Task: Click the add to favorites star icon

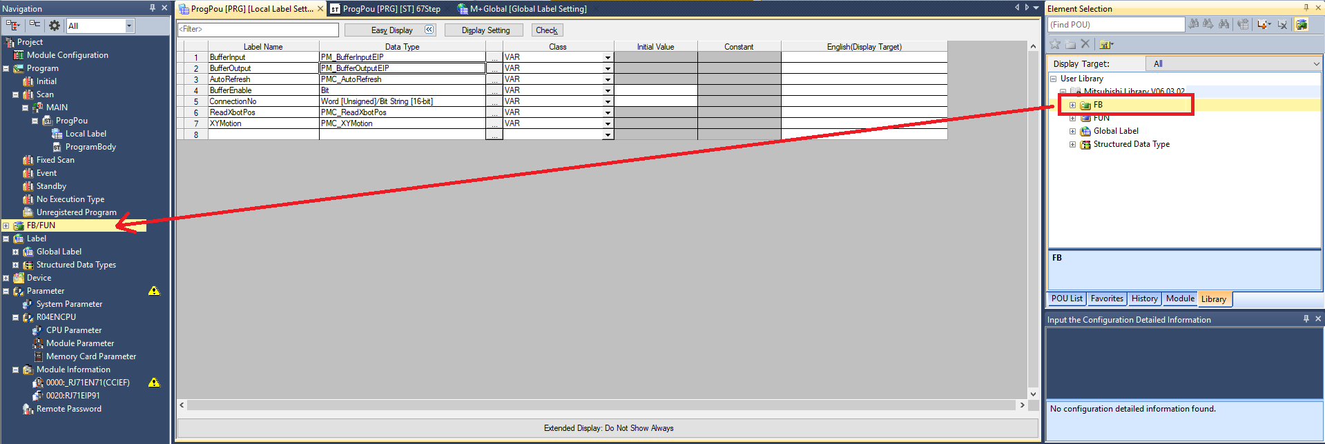Action: click(x=1055, y=44)
